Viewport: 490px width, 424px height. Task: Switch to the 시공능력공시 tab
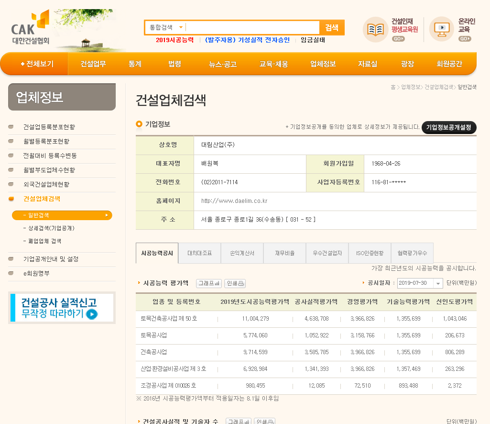157,253
